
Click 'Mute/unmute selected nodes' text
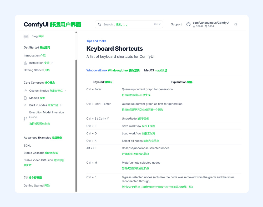click(x=141, y=163)
